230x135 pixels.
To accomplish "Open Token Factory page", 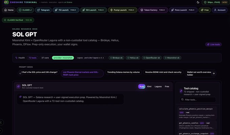I will [x=153, y=10].
